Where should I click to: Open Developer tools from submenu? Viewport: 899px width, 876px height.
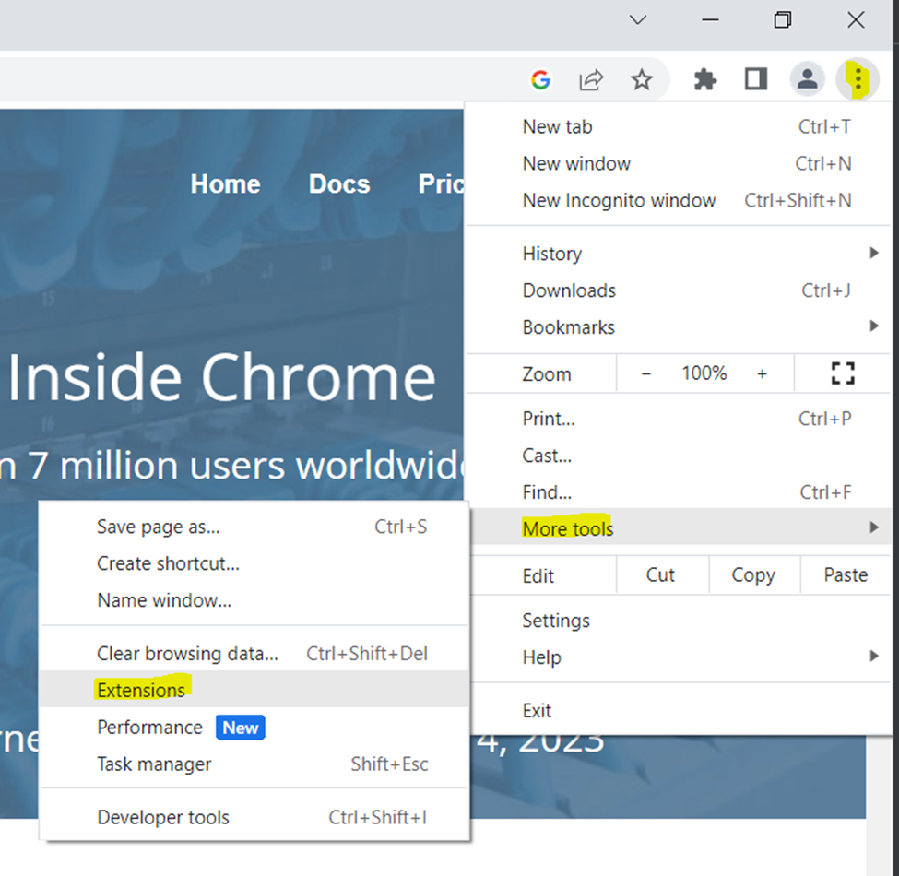(254, 818)
